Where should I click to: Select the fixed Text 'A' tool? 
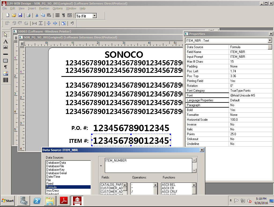pos(6,42)
